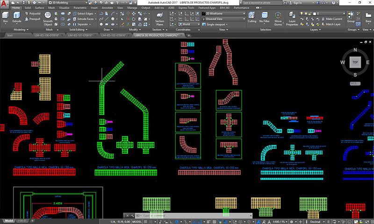Open the No Filter selection filter
This screenshot has height=224, width=374.
click(264, 18)
